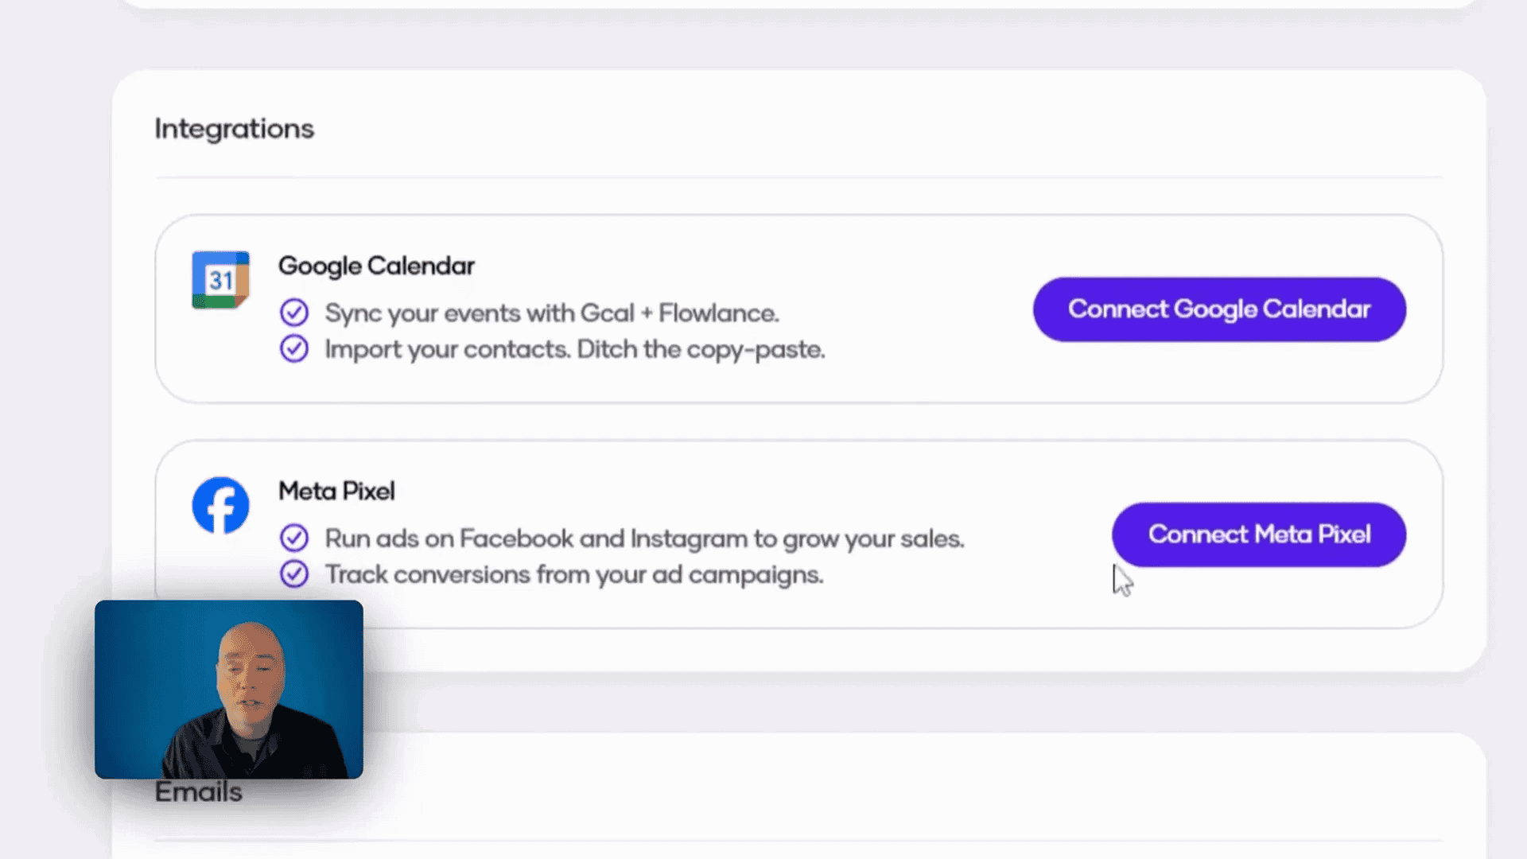Screen dimensions: 1527x859
Task: Click the card area below Emails heading
Action: point(795,851)
